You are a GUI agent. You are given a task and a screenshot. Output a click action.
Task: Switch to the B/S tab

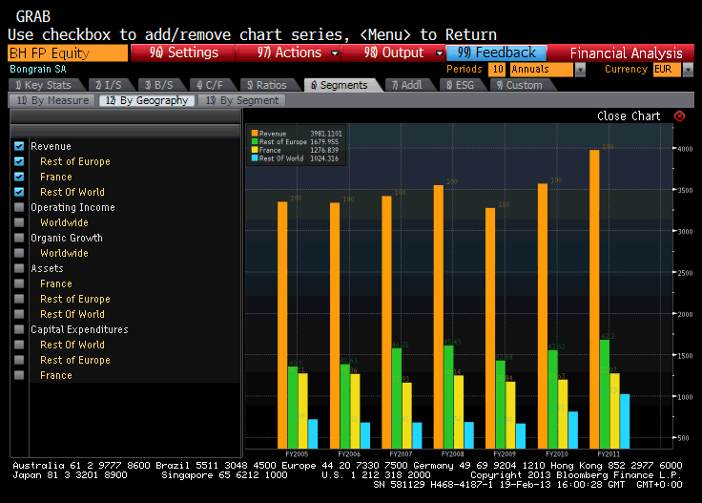click(x=159, y=85)
